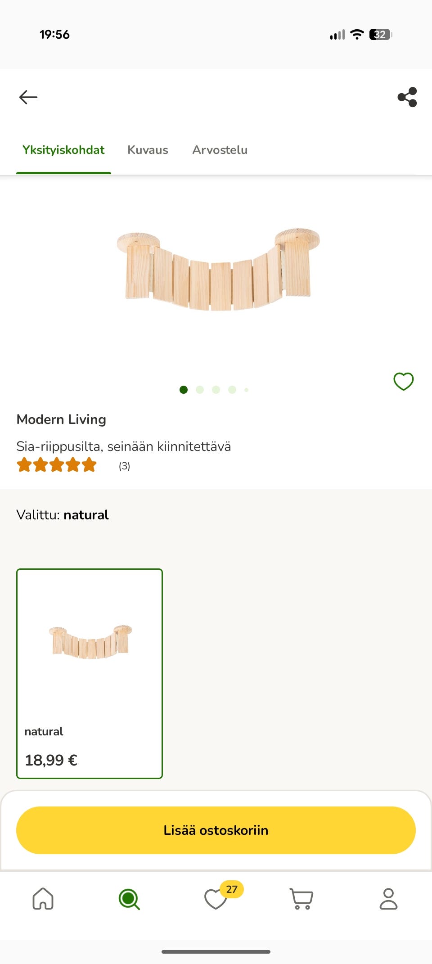Jump to third image carousel dot

click(x=216, y=390)
